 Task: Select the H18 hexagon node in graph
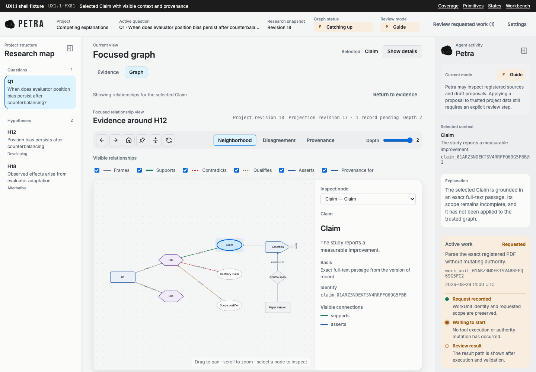click(171, 296)
